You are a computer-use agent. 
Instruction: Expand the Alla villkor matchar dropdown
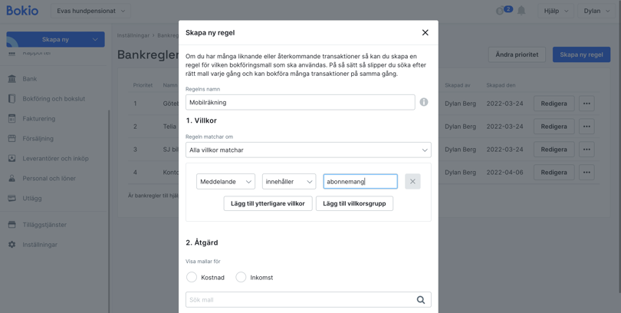coord(308,150)
